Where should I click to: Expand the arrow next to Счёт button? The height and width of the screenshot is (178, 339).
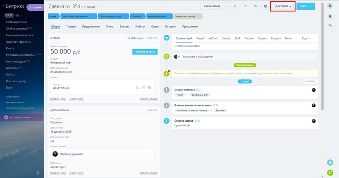pos(312,6)
